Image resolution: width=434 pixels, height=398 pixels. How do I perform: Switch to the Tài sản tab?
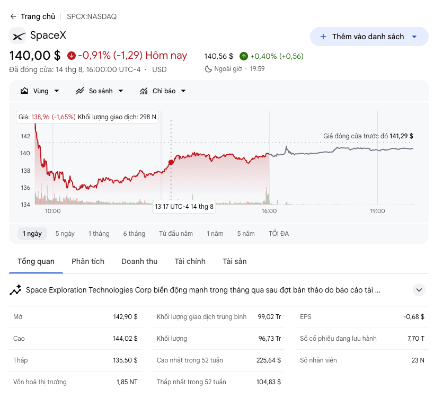pos(235,261)
